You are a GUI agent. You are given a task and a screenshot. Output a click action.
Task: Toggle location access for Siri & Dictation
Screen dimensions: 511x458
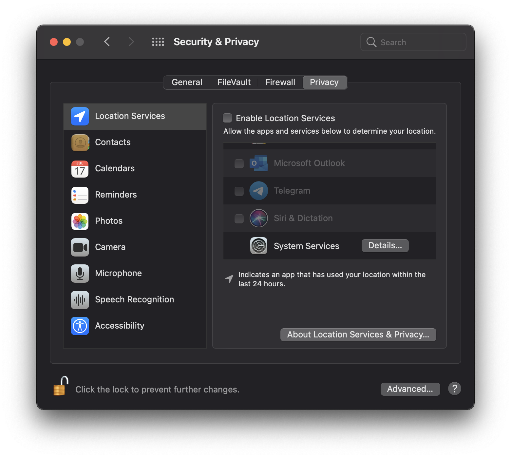pyautogui.click(x=239, y=218)
